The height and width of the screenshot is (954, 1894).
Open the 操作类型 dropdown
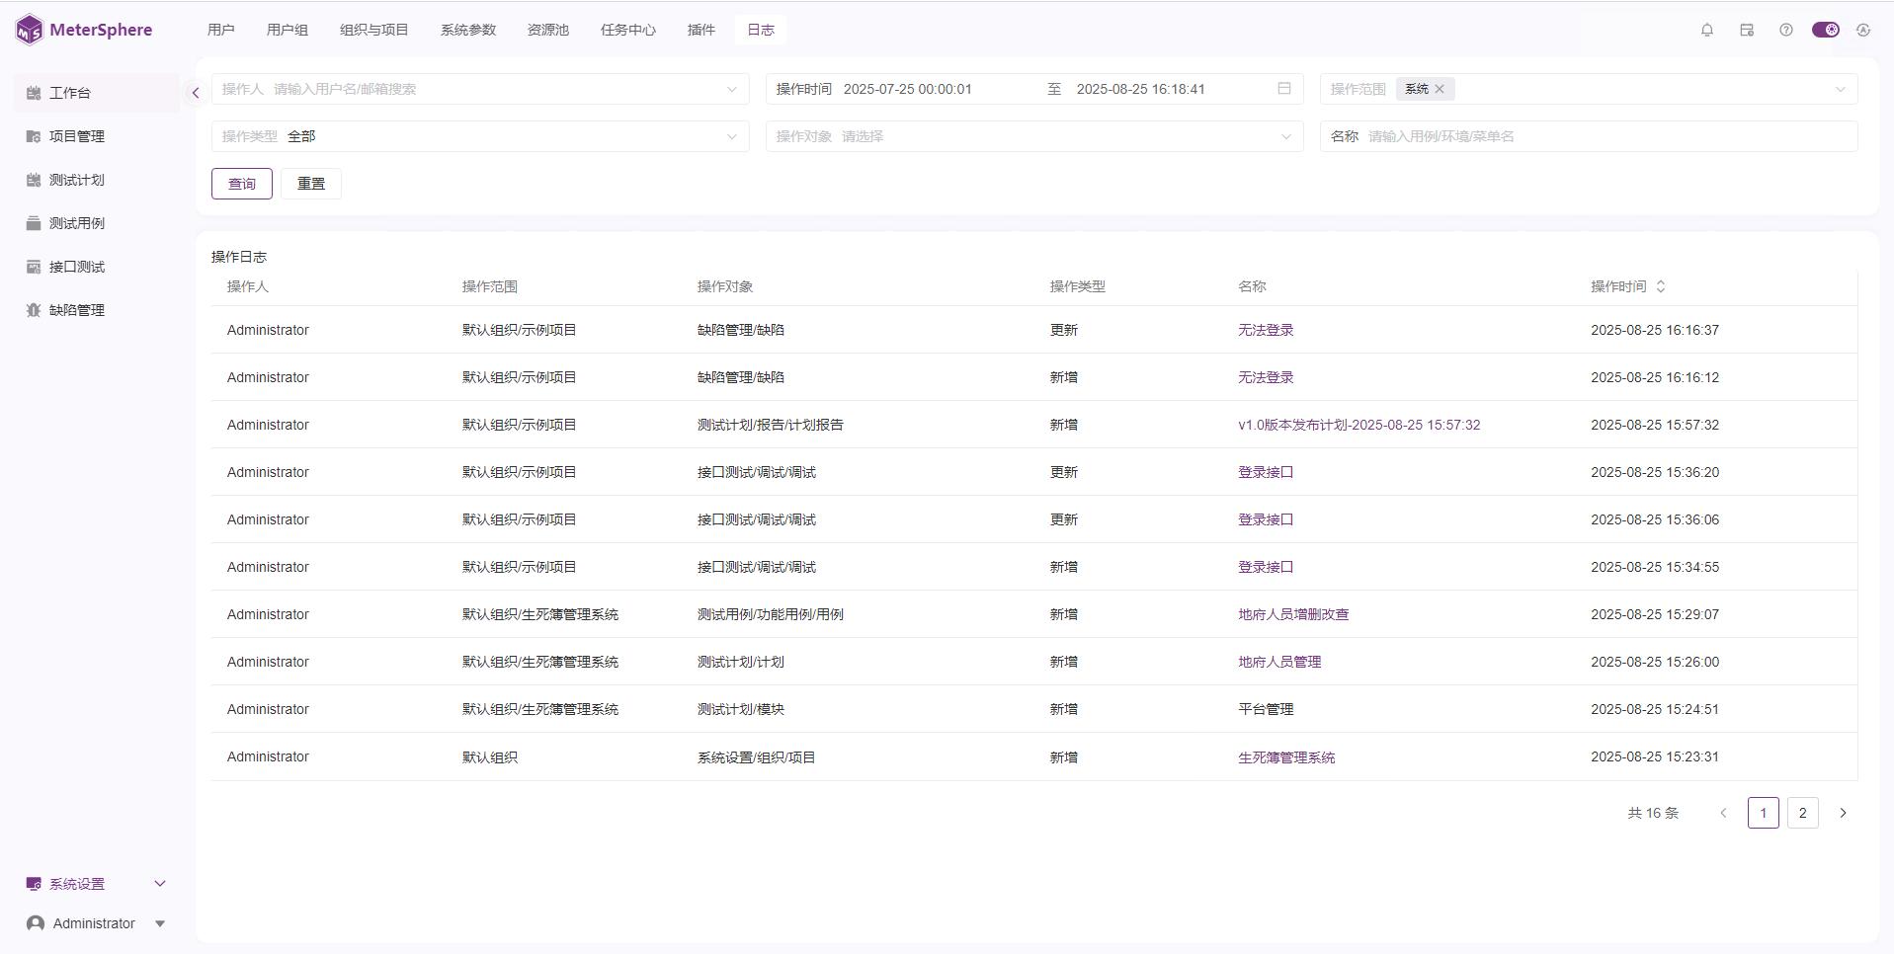[x=480, y=136]
